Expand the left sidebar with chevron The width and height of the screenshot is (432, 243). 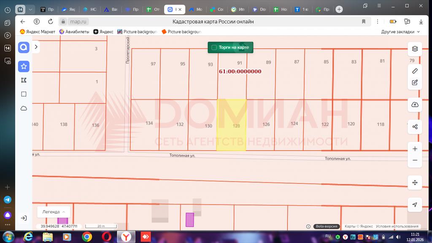(36, 47)
